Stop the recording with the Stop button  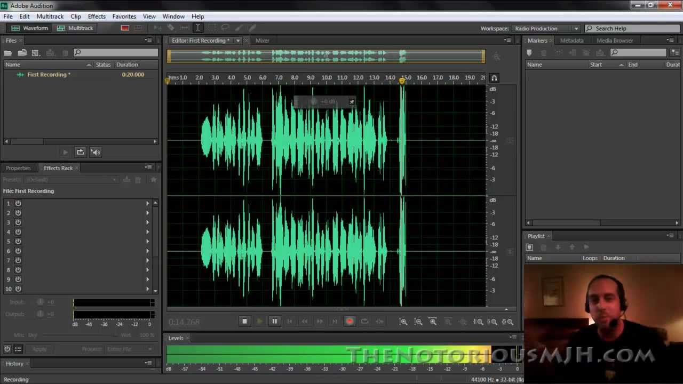(244, 322)
